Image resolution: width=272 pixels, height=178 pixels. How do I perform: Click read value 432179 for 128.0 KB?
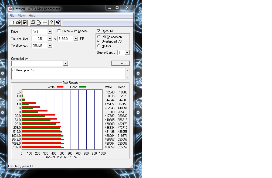123,124
